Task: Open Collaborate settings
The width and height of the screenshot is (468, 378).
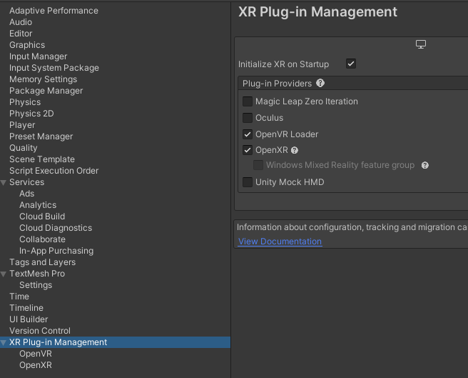Action: [42, 239]
